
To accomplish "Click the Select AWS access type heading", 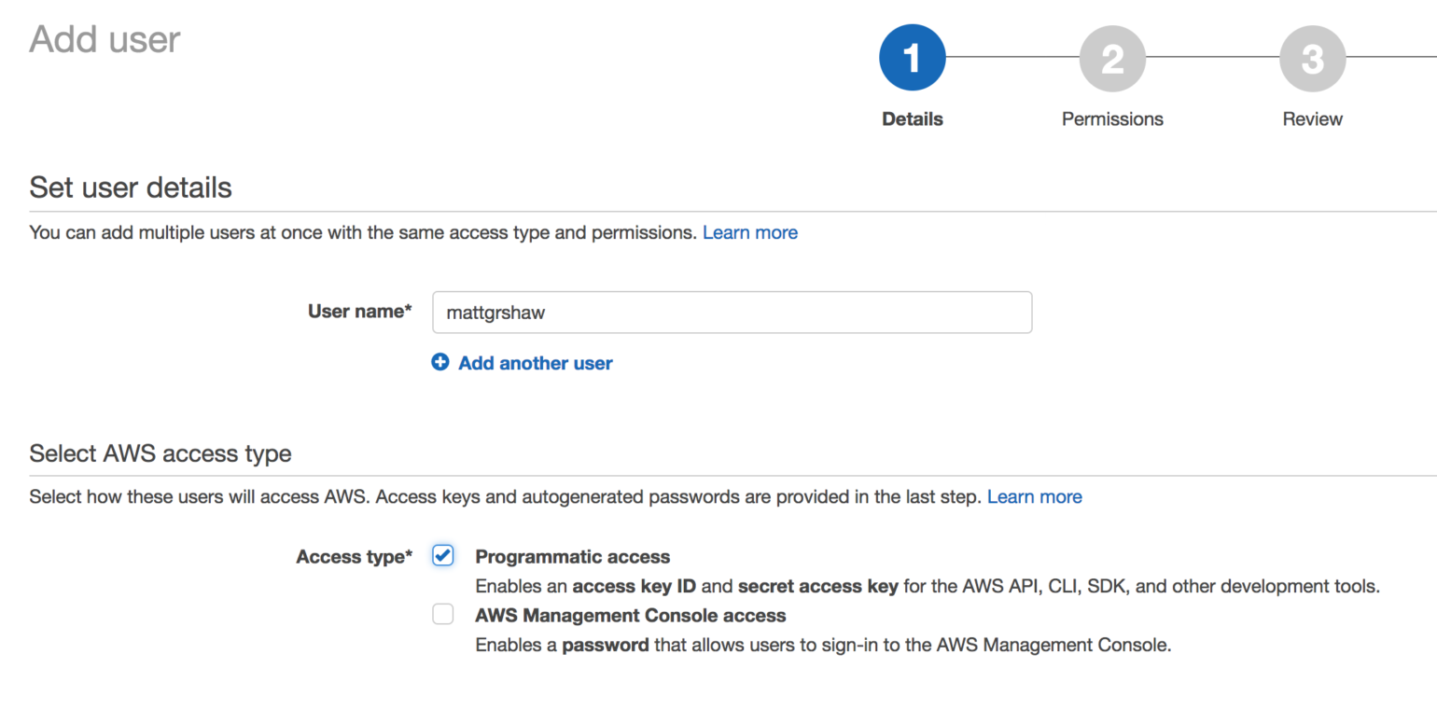I will 160,453.
